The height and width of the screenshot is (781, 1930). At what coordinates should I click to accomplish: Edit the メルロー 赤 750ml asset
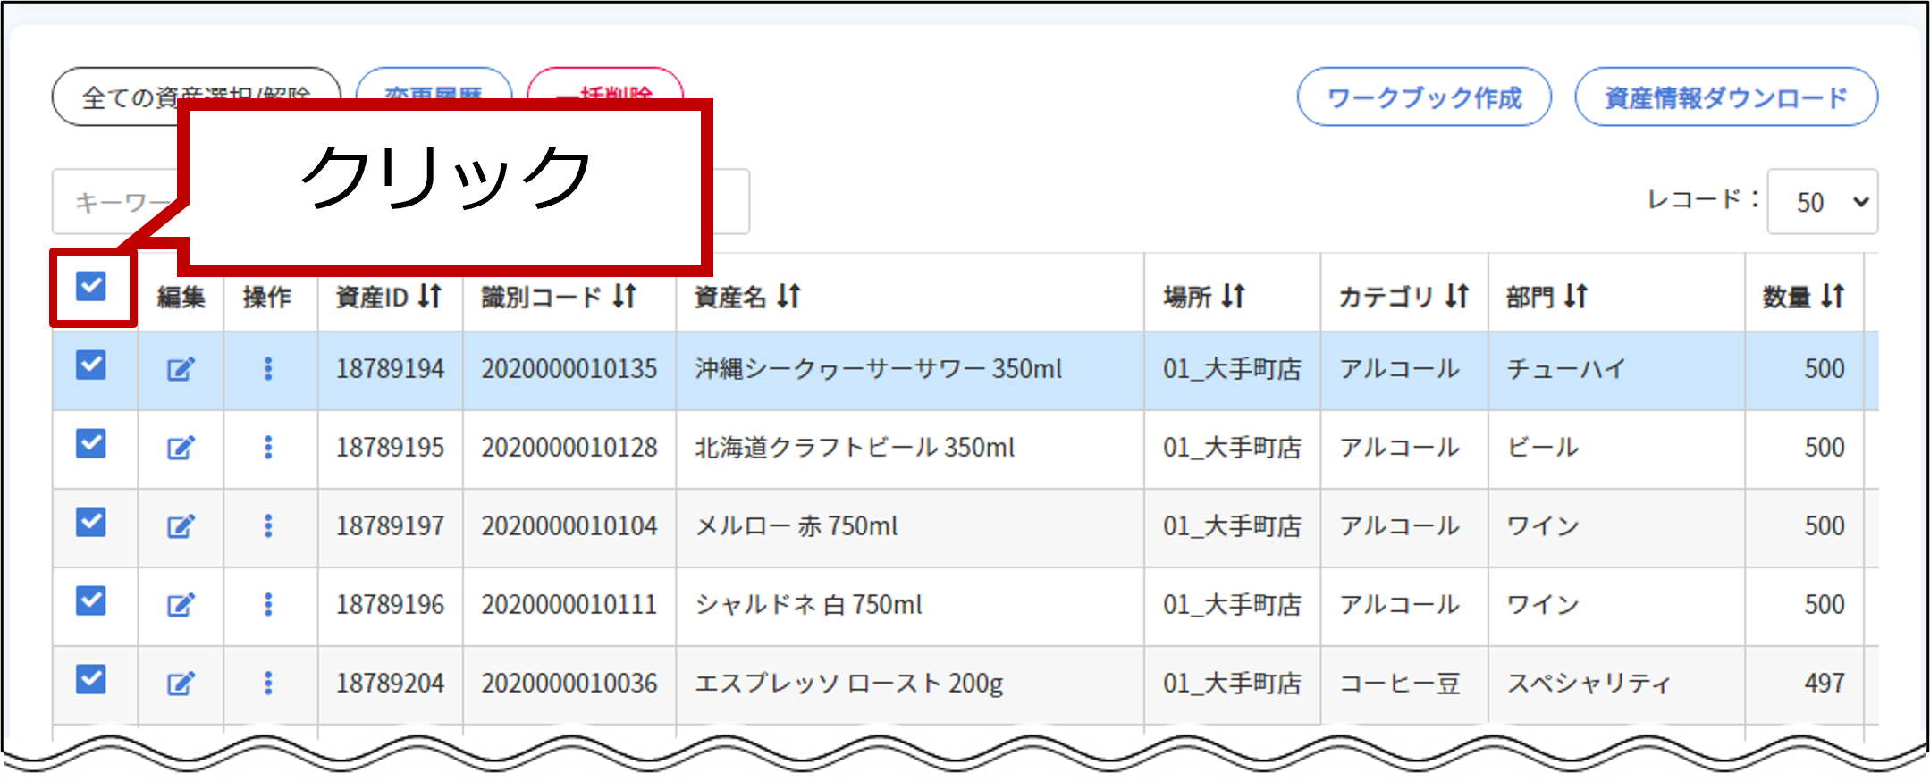tap(181, 526)
